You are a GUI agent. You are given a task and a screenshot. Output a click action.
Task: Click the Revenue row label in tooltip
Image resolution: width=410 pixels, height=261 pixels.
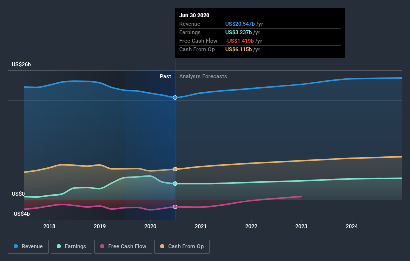tap(190, 24)
